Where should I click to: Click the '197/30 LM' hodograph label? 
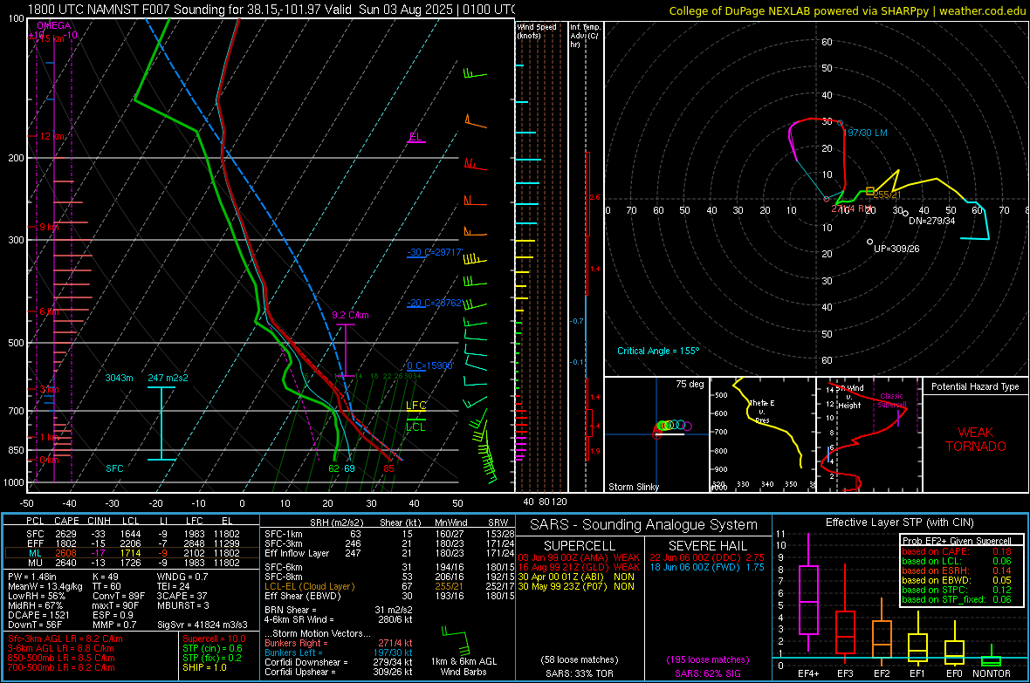coord(865,133)
